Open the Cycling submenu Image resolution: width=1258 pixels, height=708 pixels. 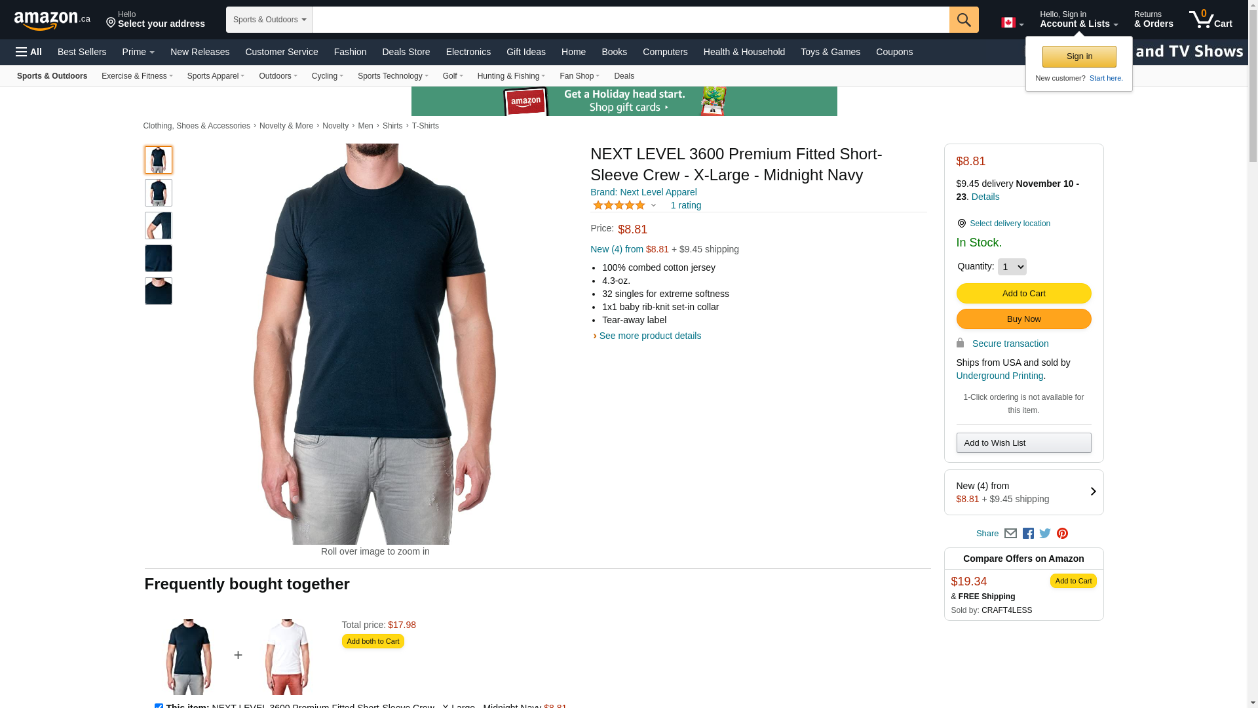[327, 76]
